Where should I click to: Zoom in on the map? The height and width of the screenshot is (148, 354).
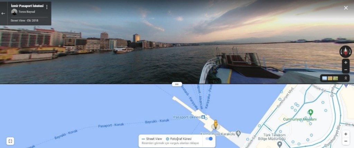[x=346, y=134]
